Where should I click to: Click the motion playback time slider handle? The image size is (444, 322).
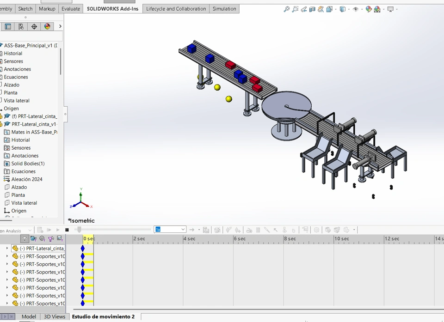pos(79,230)
